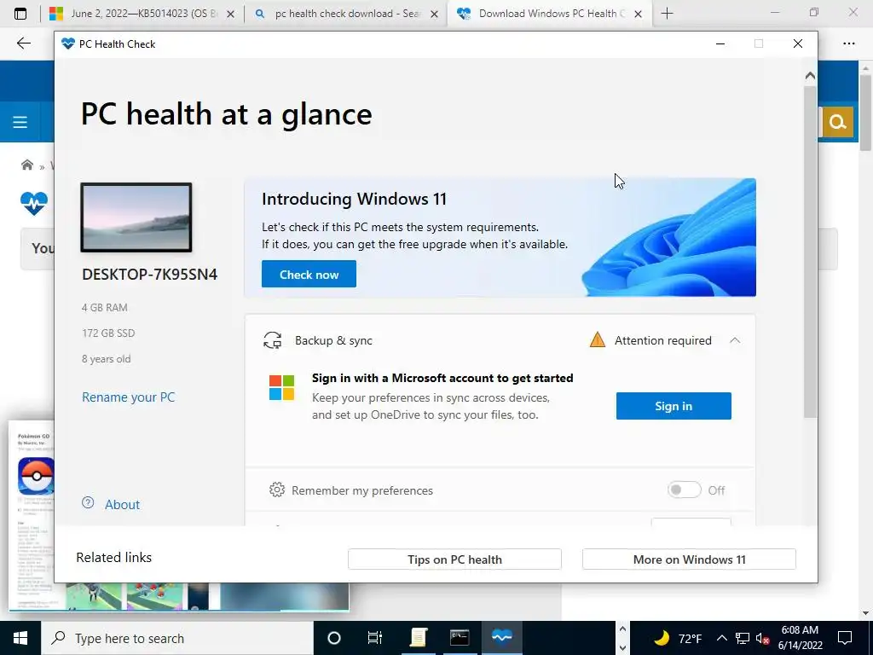Open a new browser tab with plus button
Image resolution: width=873 pixels, height=655 pixels.
point(667,14)
